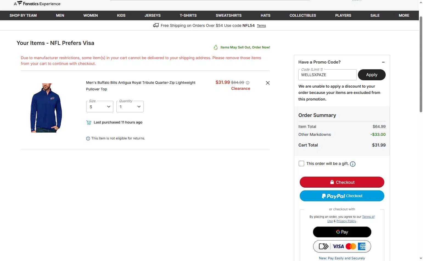Open the SALE menu

(375, 15)
